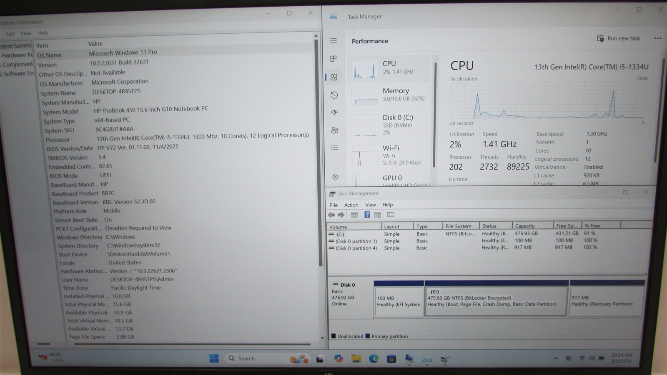Click Help icon in Disk Management toolbar
The image size is (667, 375).
pos(367,215)
